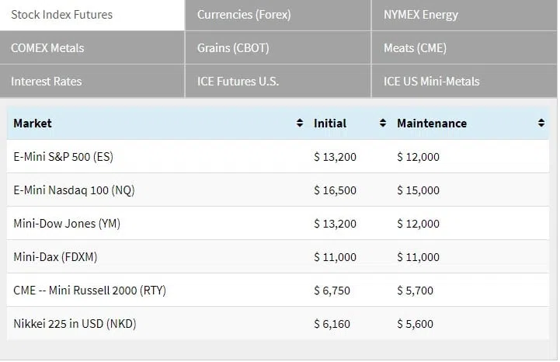560x362 pixels.
Task: Select the Nikkei 225 in USD row
Action: point(278,324)
